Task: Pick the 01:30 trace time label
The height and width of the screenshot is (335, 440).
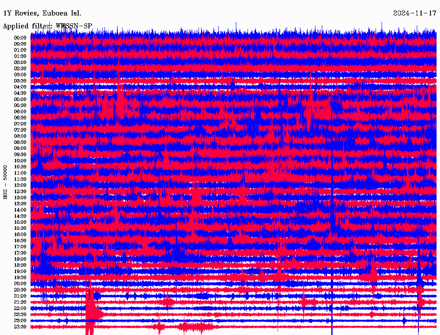Action: [20, 56]
